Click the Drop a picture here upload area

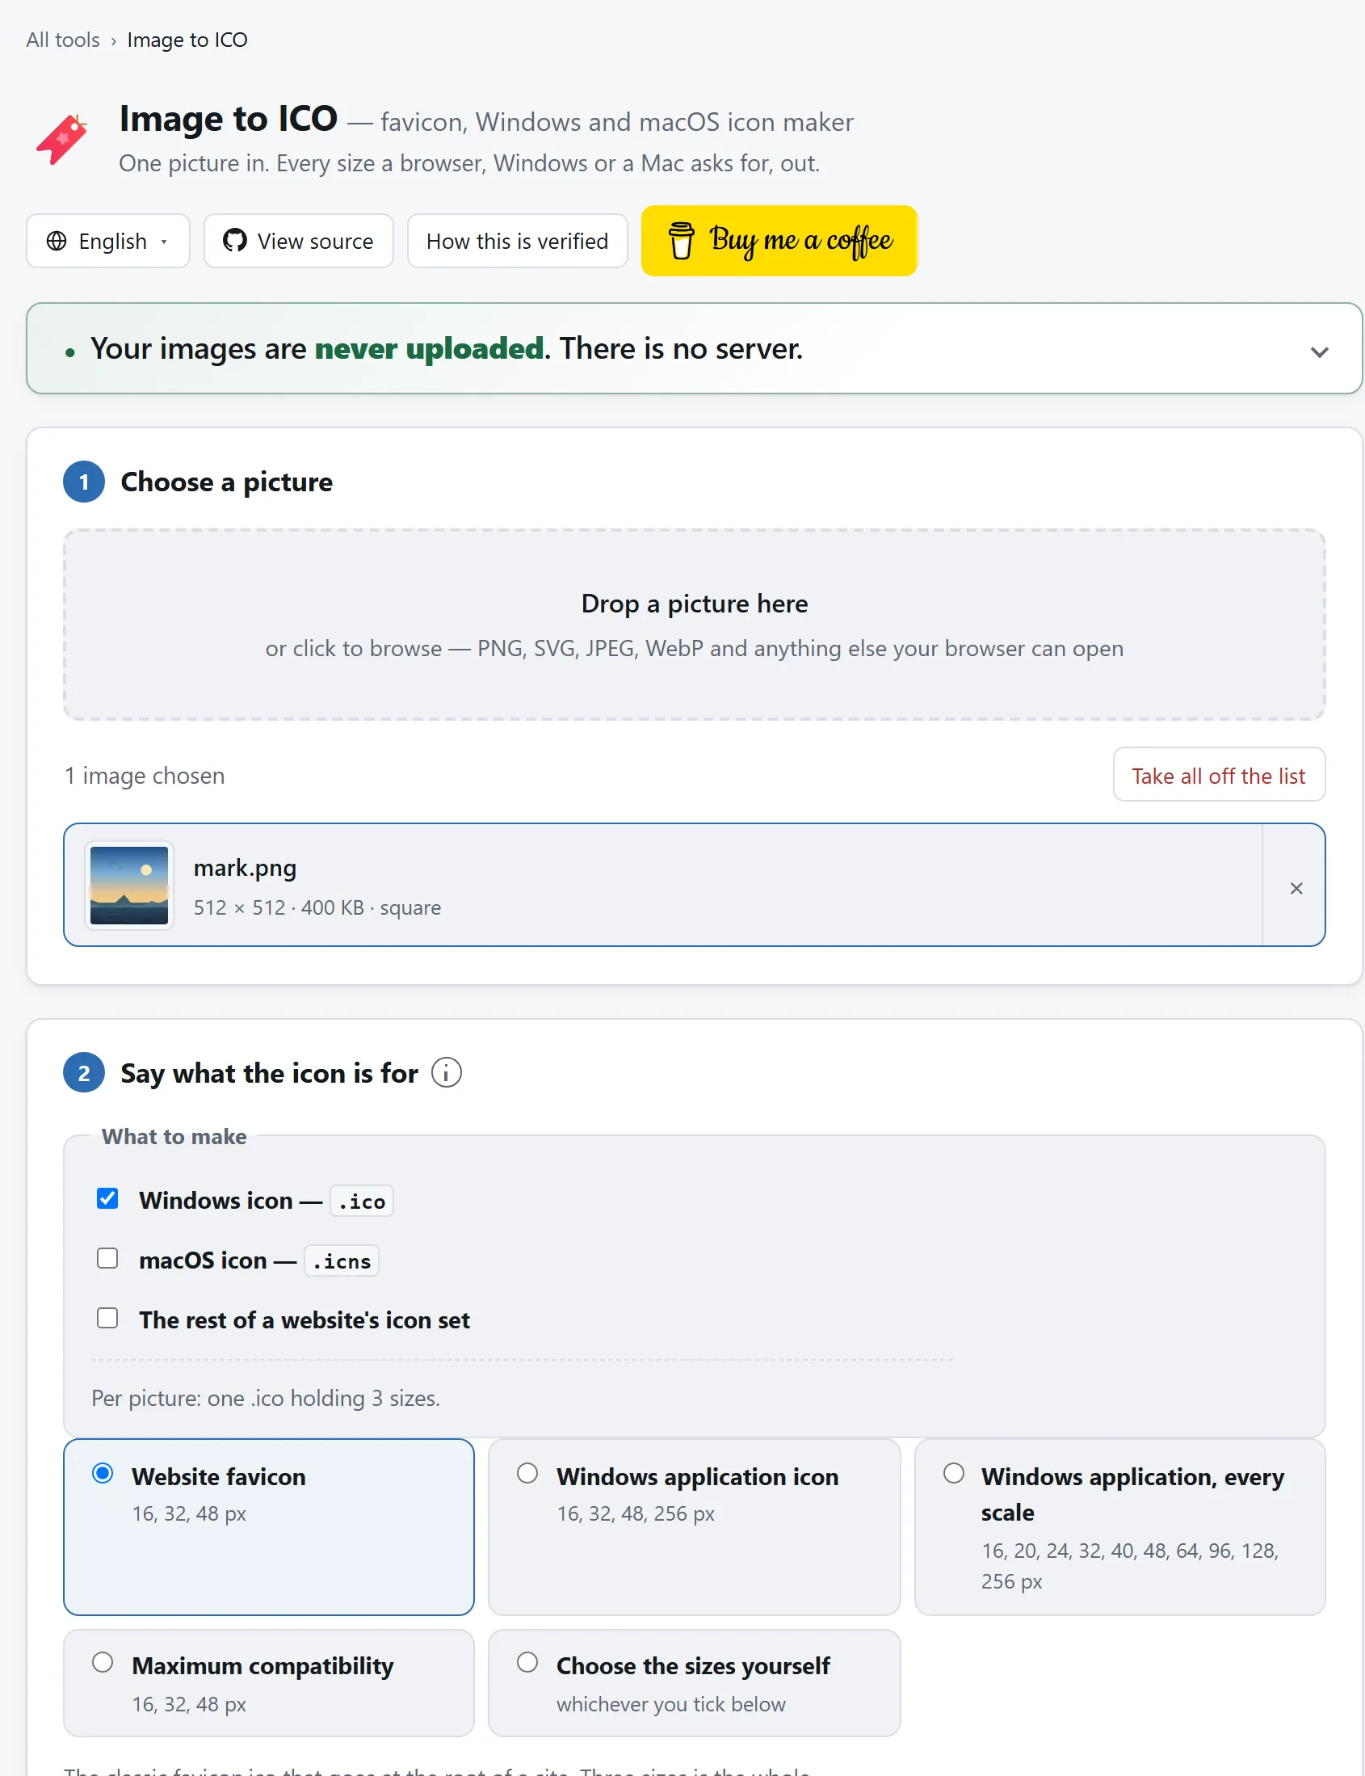(694, 625)
